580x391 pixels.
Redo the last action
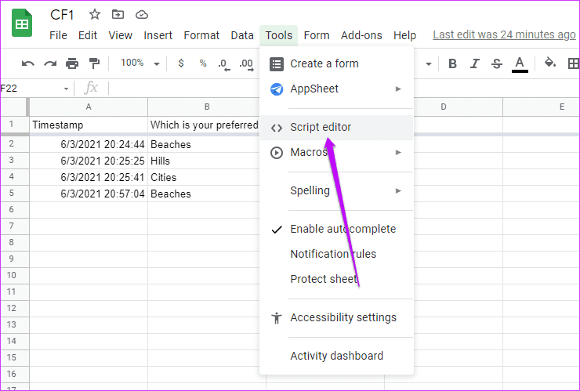click(50, 63)
